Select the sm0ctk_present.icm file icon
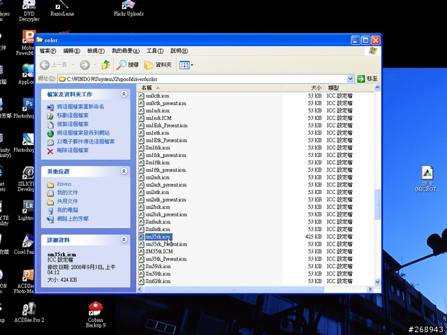This screenshot has height=335, width=447. (x=141, y=103)
